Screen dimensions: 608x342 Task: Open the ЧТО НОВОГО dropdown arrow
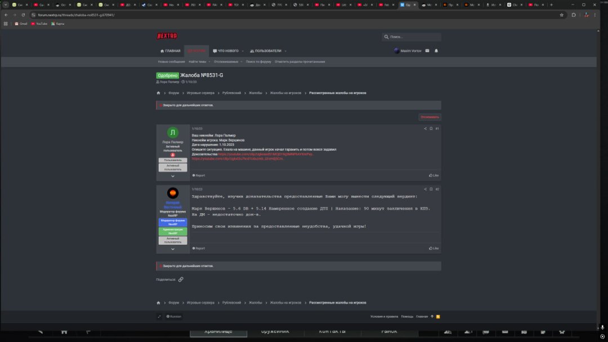pos(243,51)
